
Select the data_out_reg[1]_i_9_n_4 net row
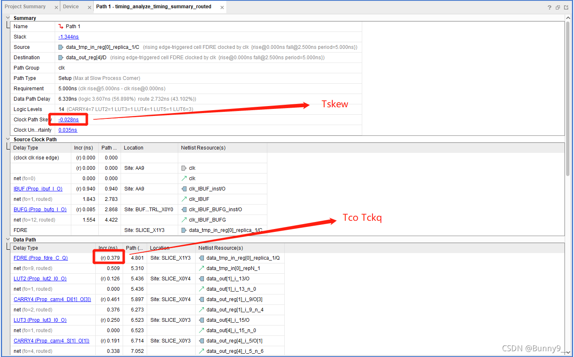pos(148,310)
